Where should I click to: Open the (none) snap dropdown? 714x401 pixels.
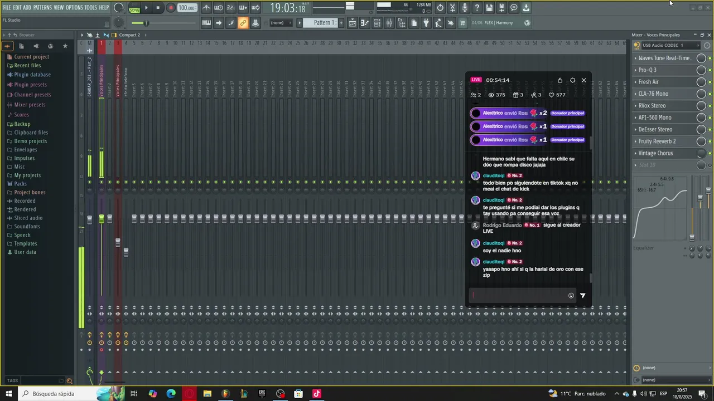coord(280,23)
